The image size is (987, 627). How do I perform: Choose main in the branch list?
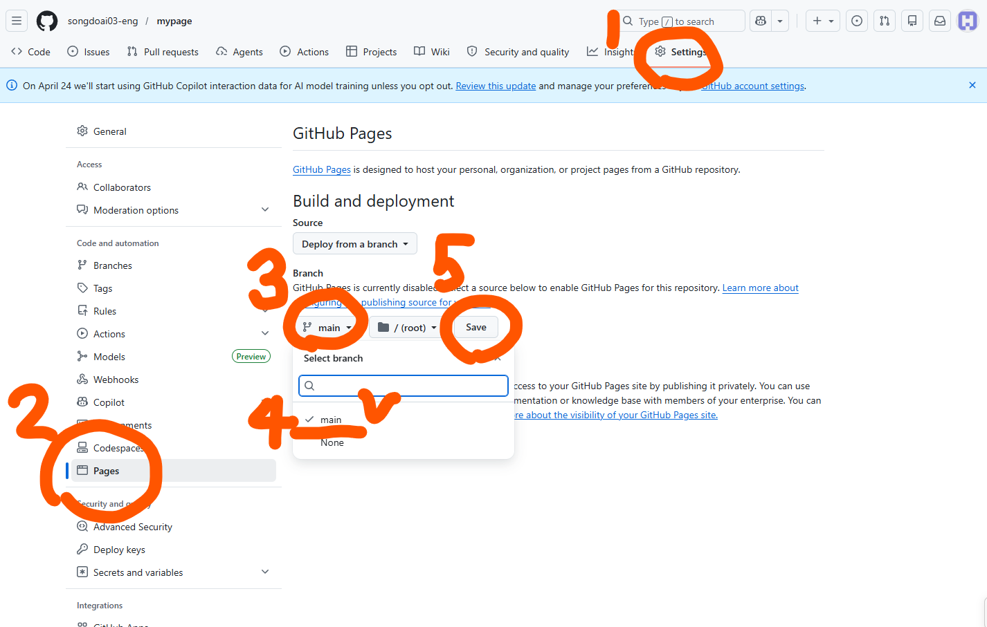[404, 420]
